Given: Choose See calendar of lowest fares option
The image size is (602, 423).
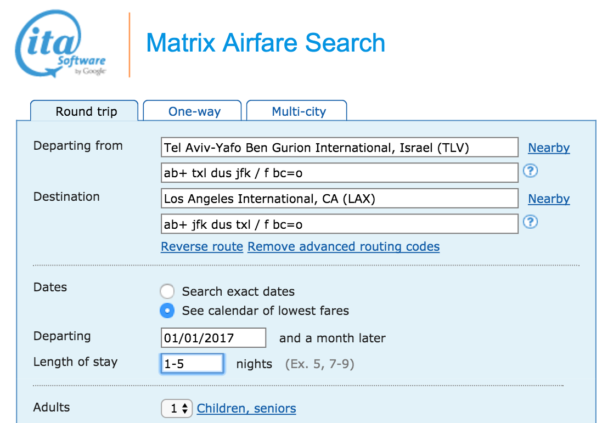Looking at the screenshot, I should [167, 311].
